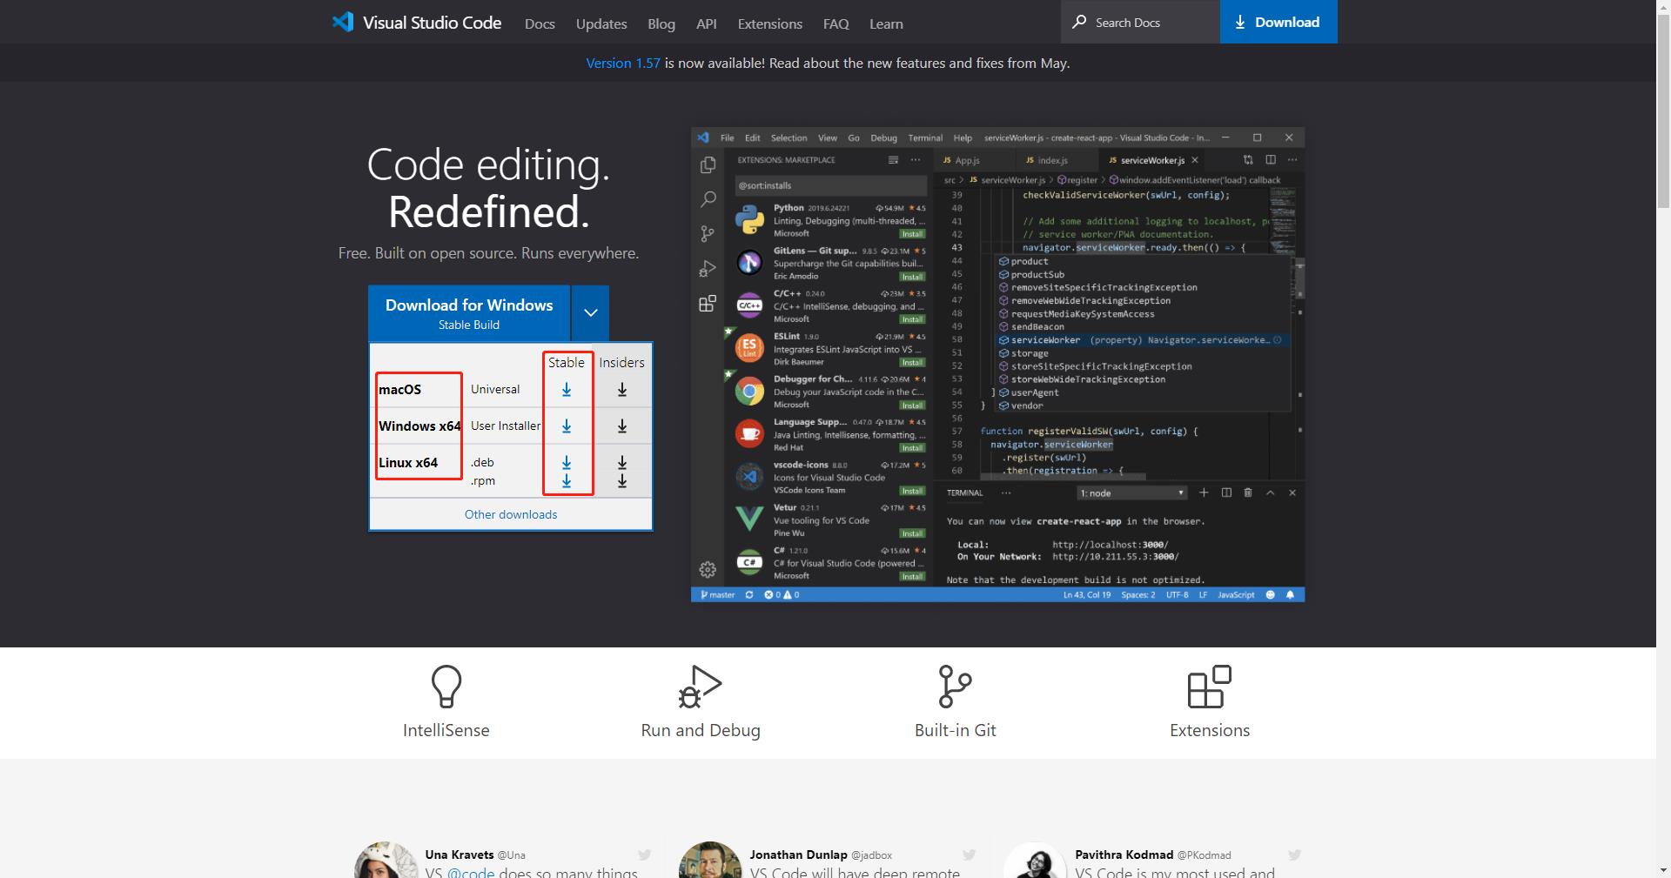Click Download for Windows Stable Build
Image resolution: width=1671 pixels, height=878 pixels.
point(469,312)
